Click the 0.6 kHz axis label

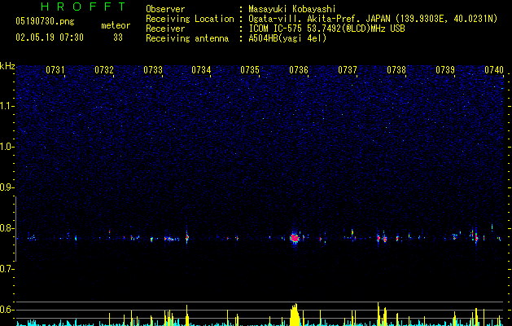pos(7,310)
